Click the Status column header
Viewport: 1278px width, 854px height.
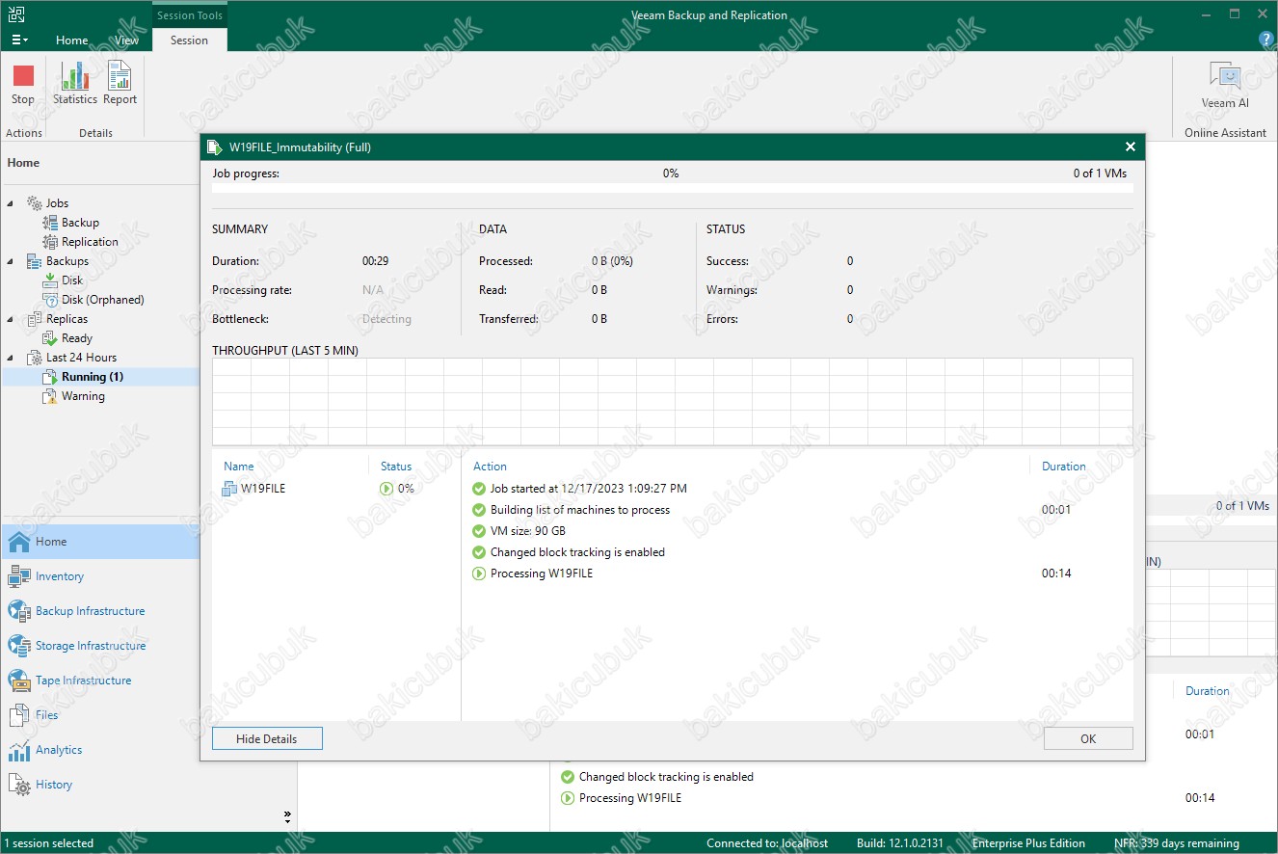click(396, 467)
